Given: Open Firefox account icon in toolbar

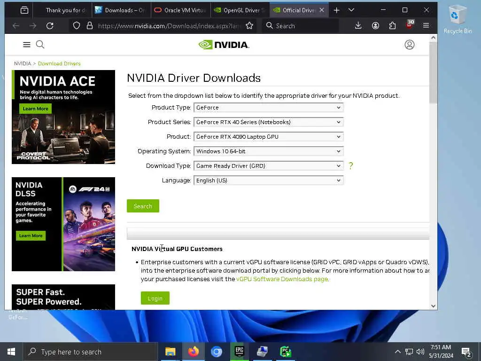Looking at the screenshot, I should (375, 26).
